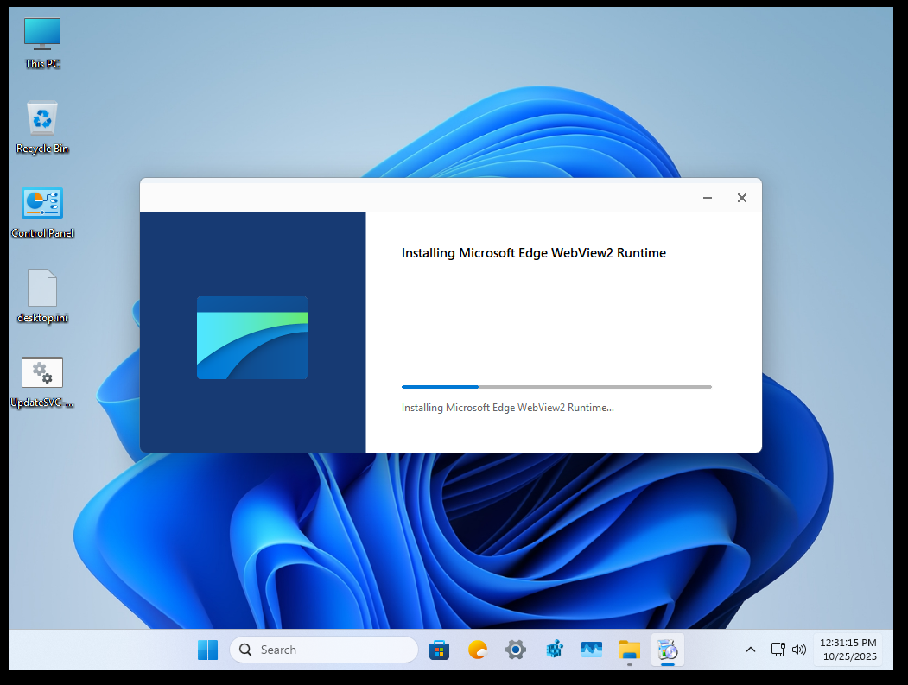The height and width of the screenshot is (685, 908).
Task: Click the taskbar Search box
Action: (324, 650)
